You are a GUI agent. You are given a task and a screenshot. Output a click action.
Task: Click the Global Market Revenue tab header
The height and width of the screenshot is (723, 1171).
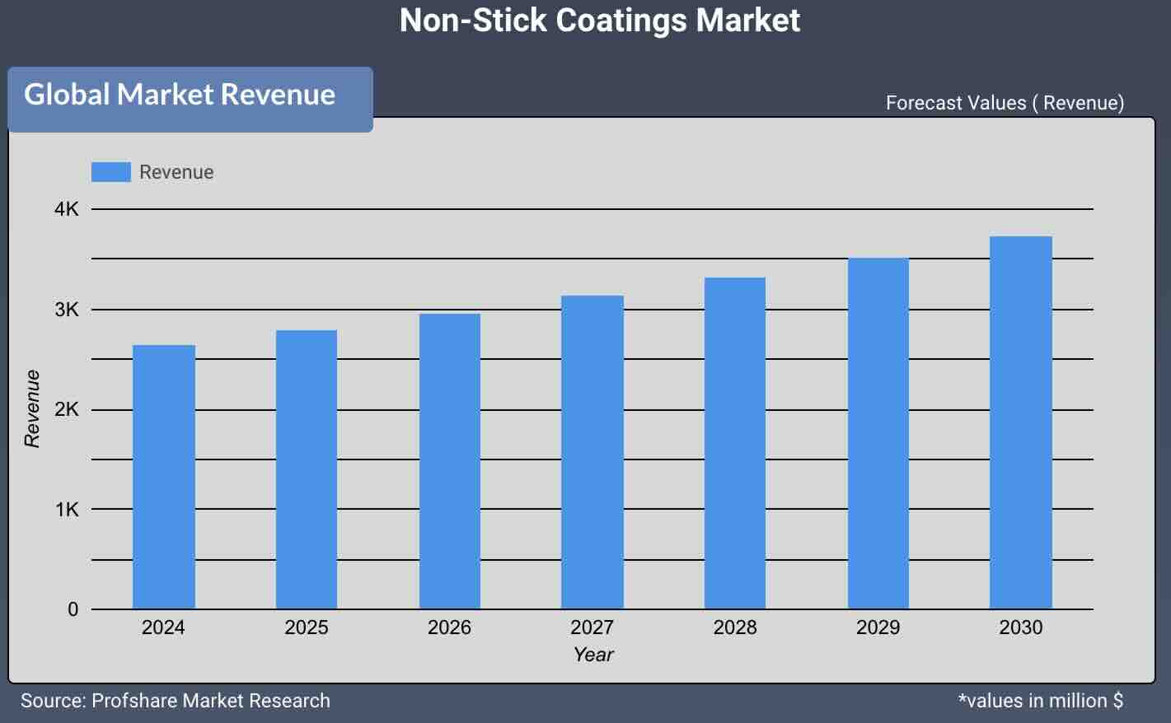(x=190, y=99)
